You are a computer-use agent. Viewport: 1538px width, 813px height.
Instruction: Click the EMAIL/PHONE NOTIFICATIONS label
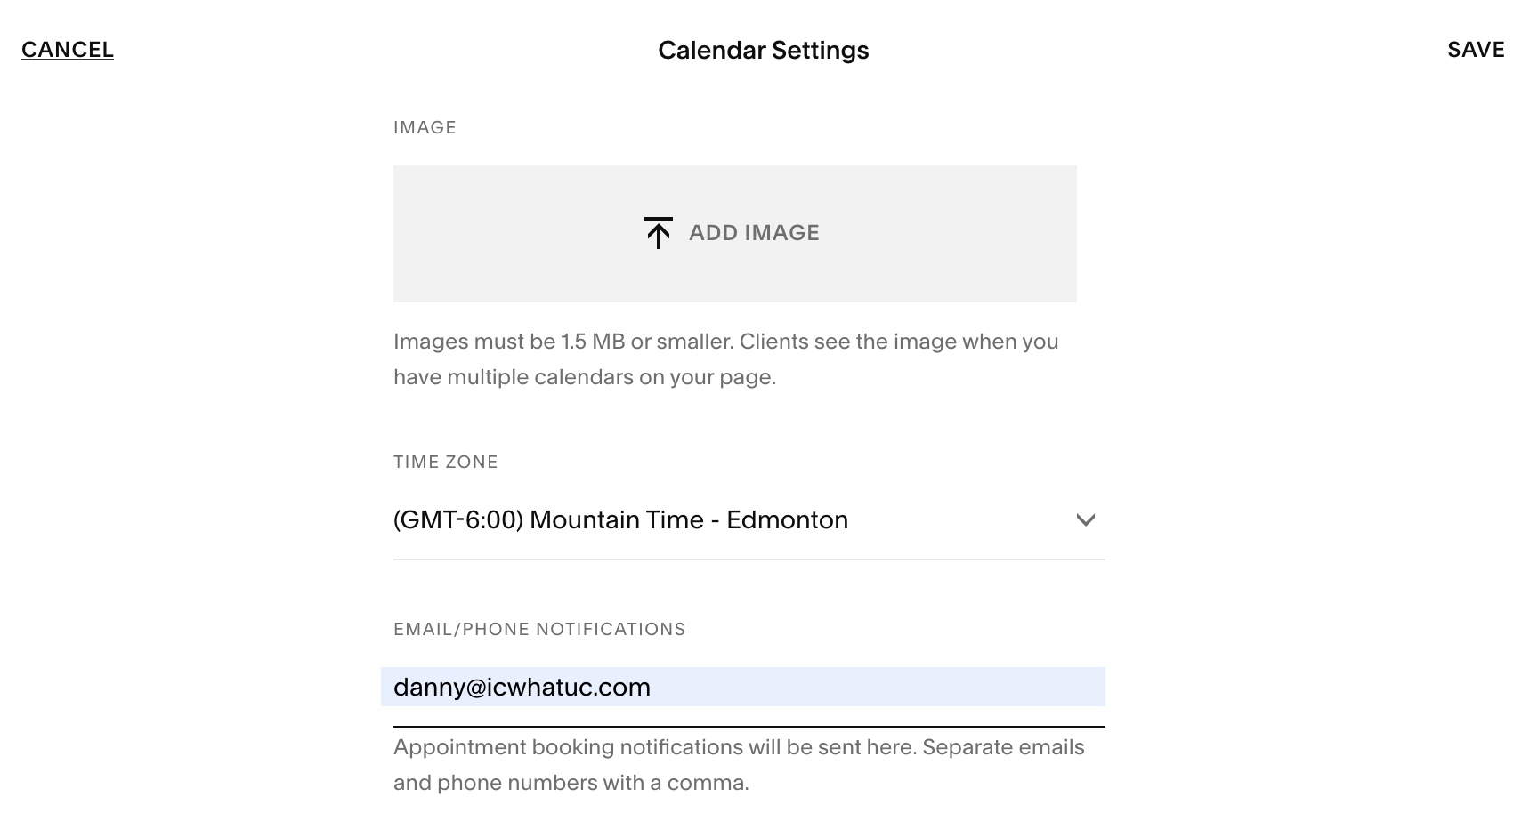pyautogui.click(x=539, y=629)
